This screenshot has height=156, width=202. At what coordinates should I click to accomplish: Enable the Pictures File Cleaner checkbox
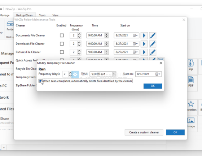point(62,52)
